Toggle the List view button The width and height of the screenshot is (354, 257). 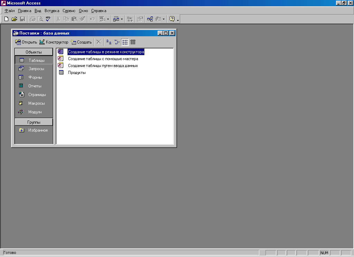pyautogui.click(x=125, y=42)
